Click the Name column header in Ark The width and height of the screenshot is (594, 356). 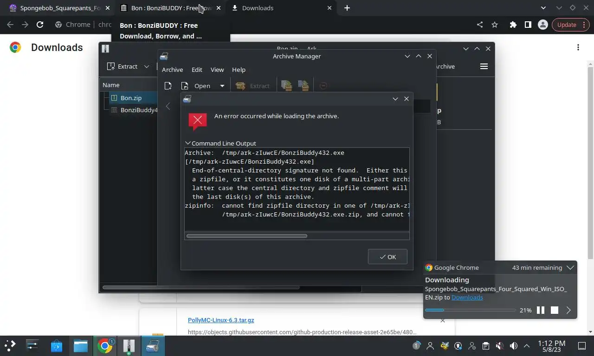[111, 85]
